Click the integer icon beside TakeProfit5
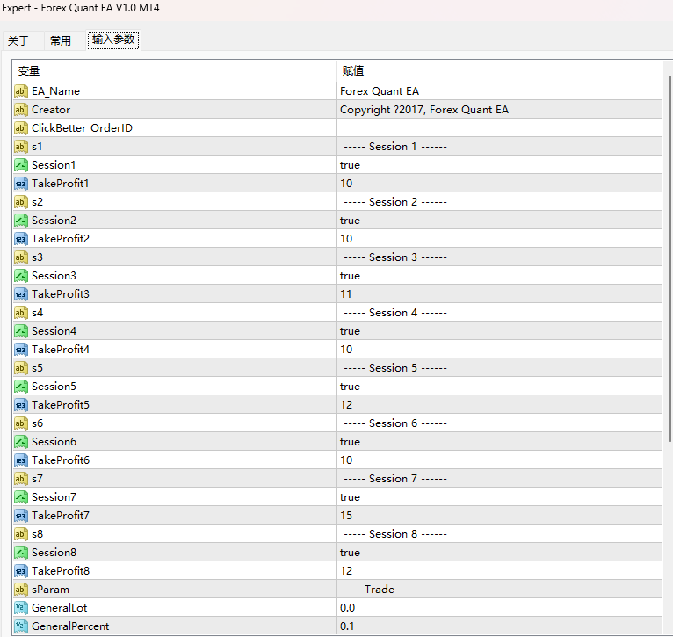This screenshot has height=637, width=673. (20, 405)
